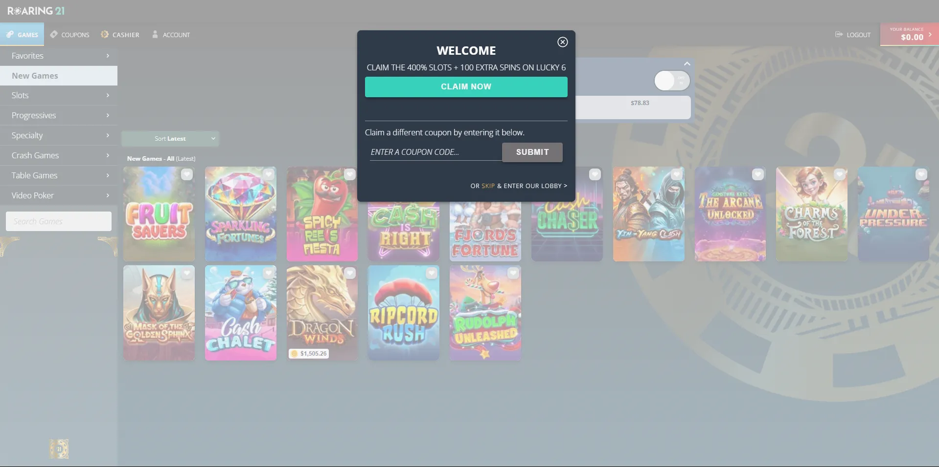
Task: Open Account via the person icon
Action: point(155,34)
